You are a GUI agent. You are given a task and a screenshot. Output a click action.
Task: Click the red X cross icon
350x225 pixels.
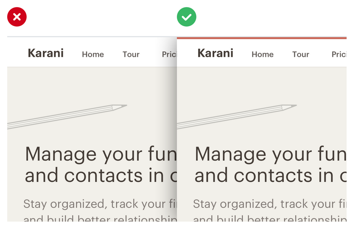coord(17,17)
